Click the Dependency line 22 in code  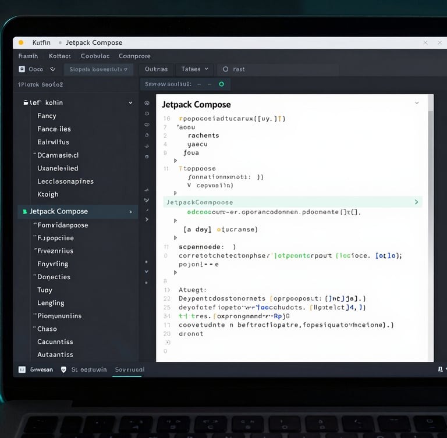(272, 298)
